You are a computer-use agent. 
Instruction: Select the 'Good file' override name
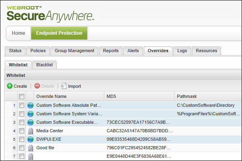tap(45, 148)
